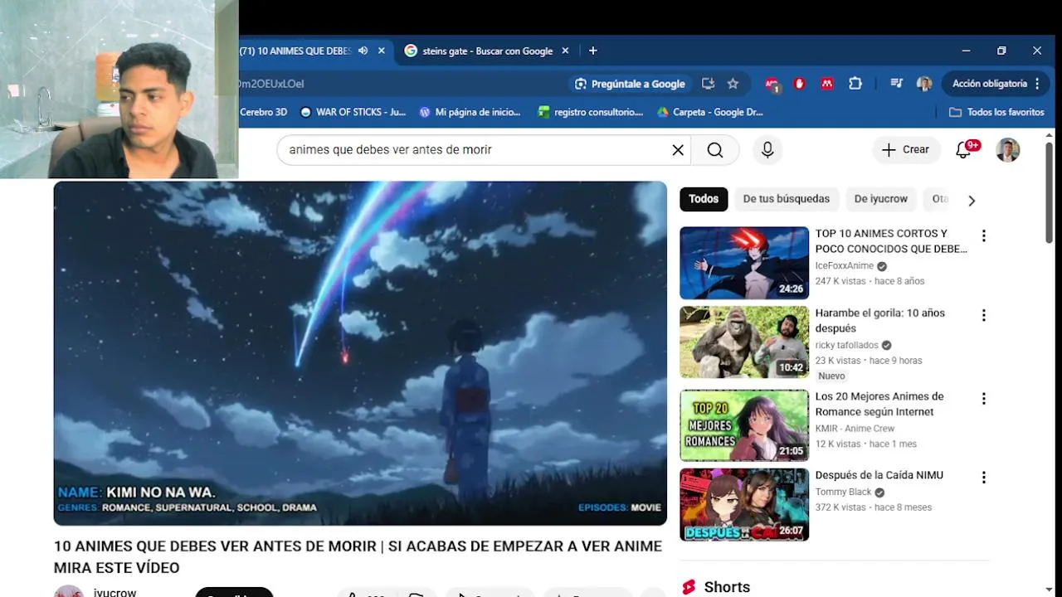Image resolution: width=1062 pixels, height=597 pixels.
Task: Click the video title 10 ANIMES QUE DEBES VER
Action: pos(358,557)
